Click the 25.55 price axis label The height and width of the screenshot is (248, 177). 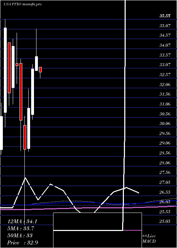(x=165, y=212)
